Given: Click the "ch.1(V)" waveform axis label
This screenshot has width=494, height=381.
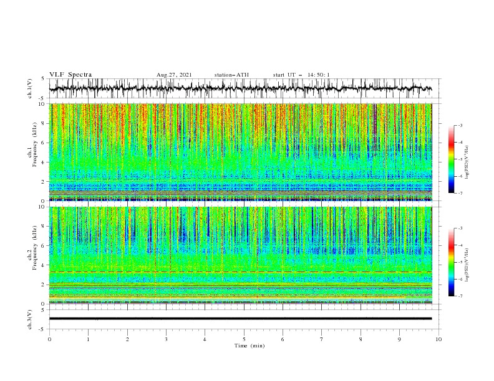Looking at the screenshot, I should click(x=30, y=88).
